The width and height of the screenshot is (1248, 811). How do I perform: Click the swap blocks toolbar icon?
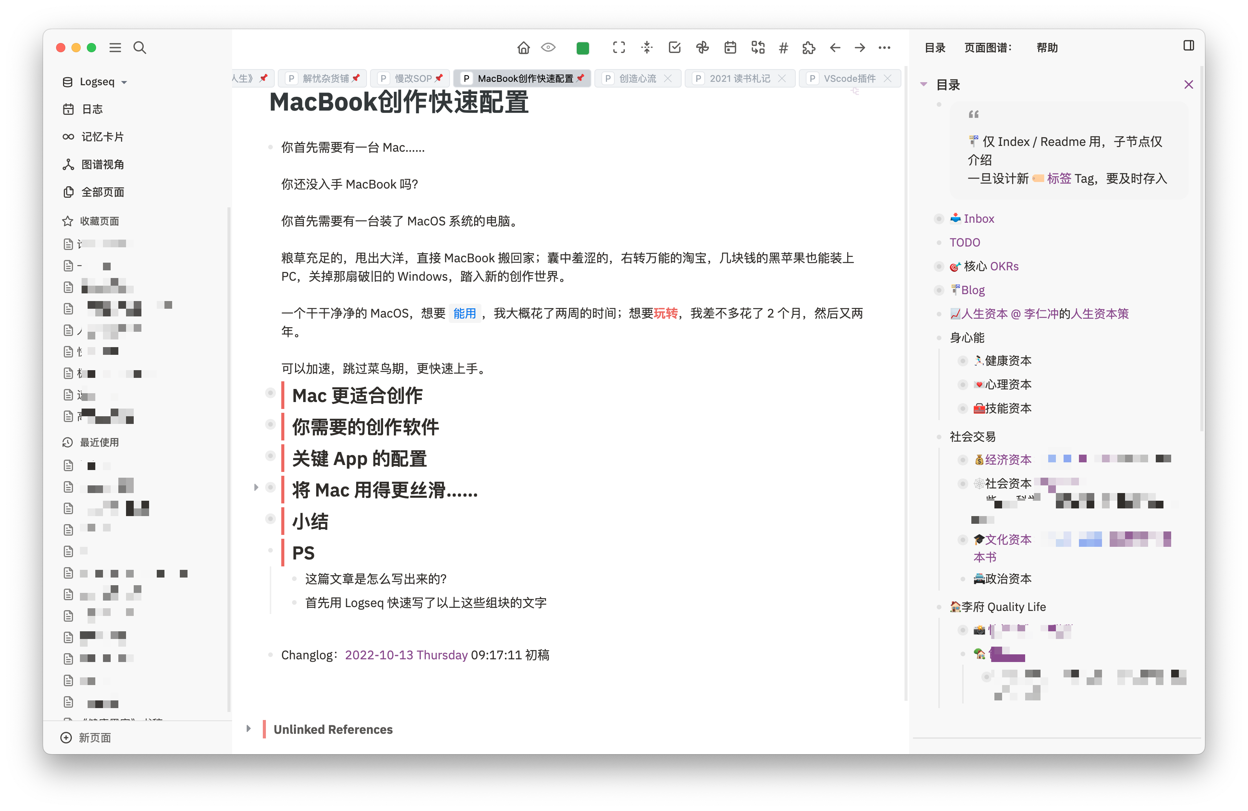[x=758, y=48]
